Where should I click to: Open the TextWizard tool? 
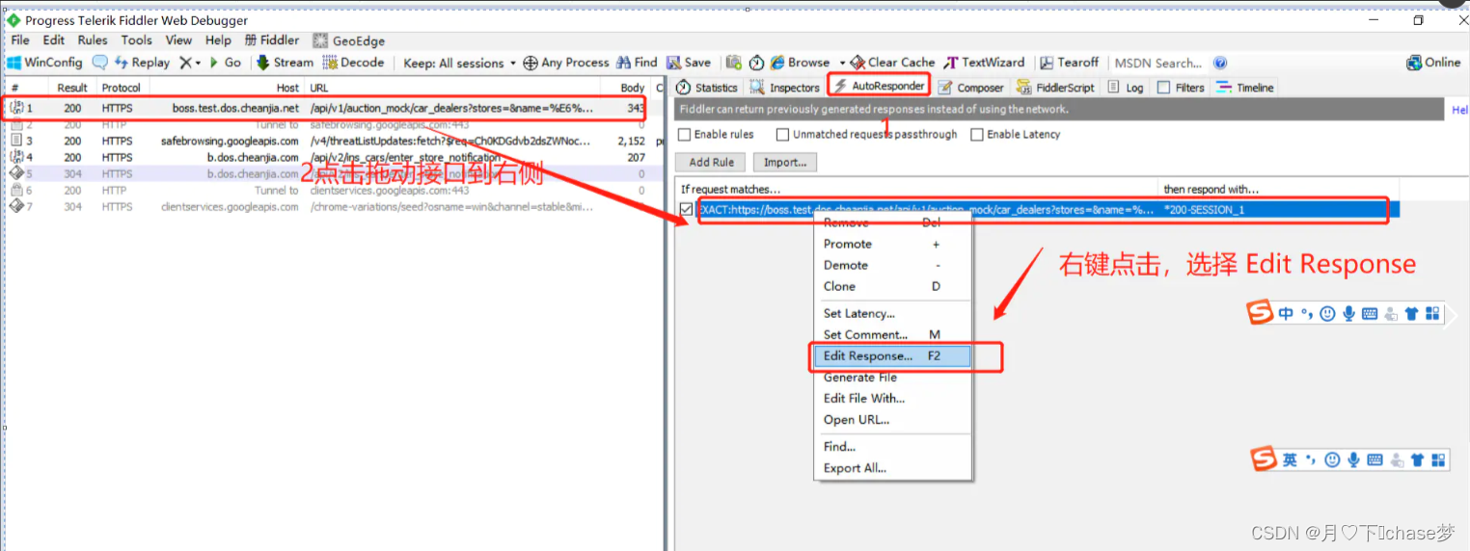985,63
